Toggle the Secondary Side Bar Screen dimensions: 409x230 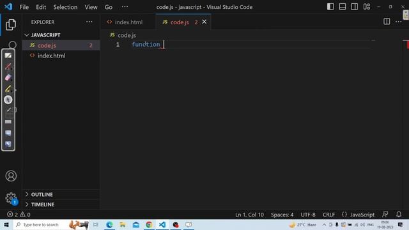click(x=354, y=7)
